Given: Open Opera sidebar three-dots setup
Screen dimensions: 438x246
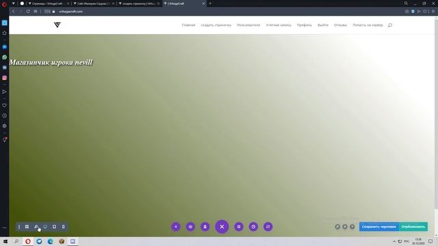Looking at the screenshot, I should pyautogui.click(x=5, y=228).
